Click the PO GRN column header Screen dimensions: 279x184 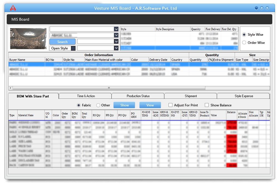[135, 115]
